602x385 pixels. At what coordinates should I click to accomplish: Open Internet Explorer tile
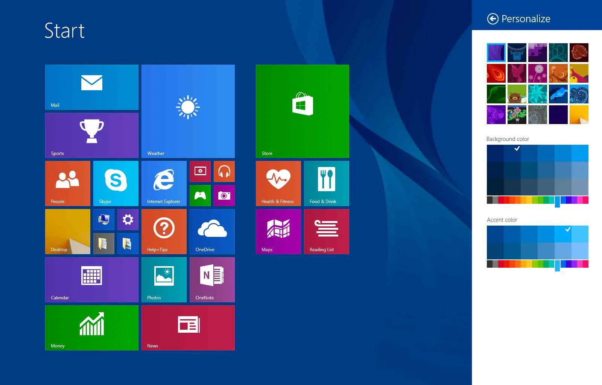click(164, 183)
